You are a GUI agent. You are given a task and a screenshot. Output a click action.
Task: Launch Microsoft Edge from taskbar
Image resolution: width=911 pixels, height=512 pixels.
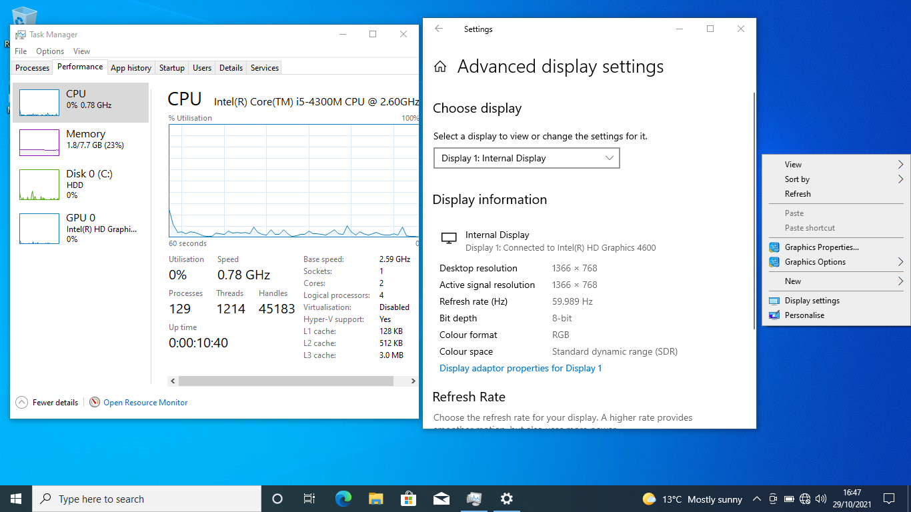343,499
